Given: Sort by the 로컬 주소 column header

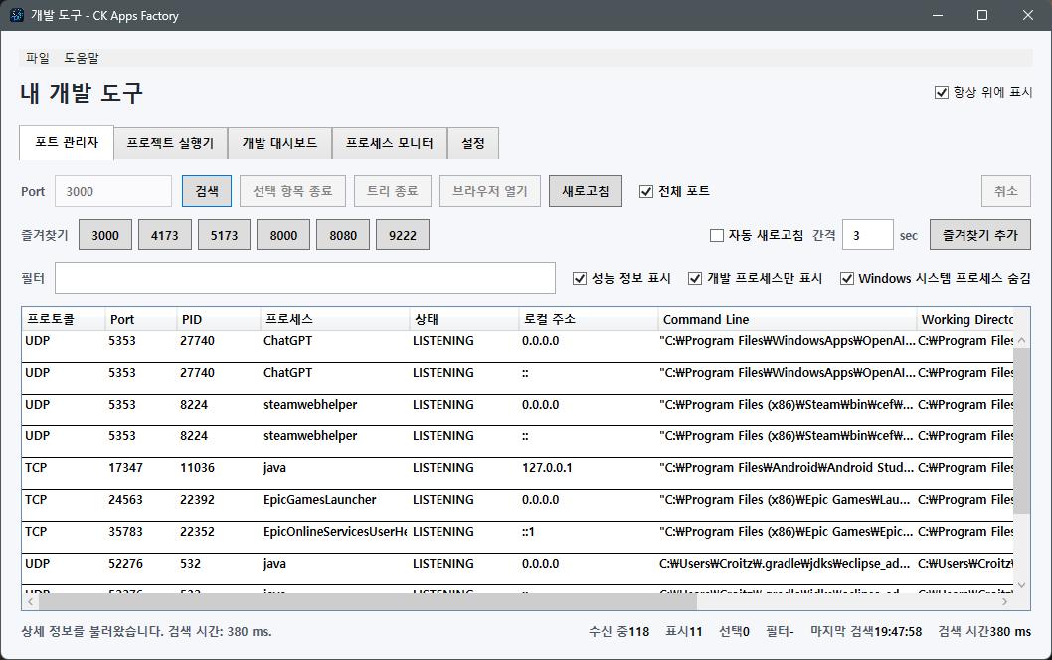Looking at the screenshot, I should 589,319.
